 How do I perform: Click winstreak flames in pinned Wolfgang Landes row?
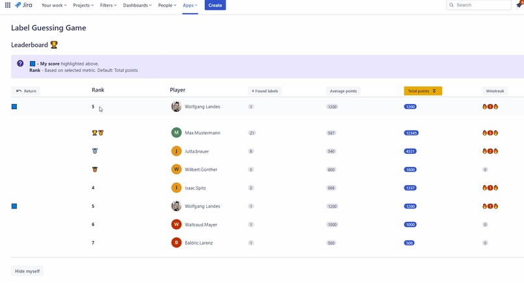[490, 106]
